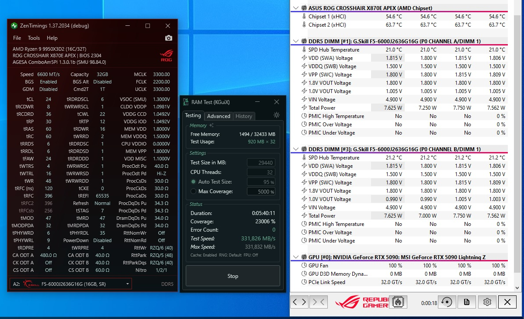Viewport: 524px width, 319px height.
Task: Click Error Count value in RAM Test
Action: coord(274,230)
